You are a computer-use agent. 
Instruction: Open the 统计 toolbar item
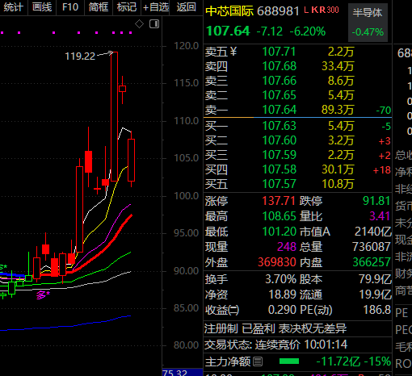click(x=13, y=7)
